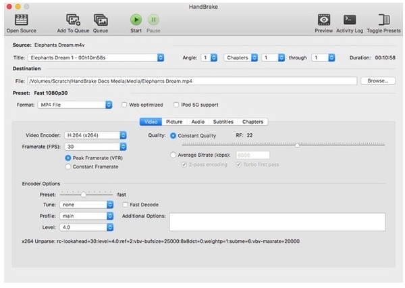Click the Browse... button
Image resolution: width=405 pixels, height=288 pixels.
(377, 81)
